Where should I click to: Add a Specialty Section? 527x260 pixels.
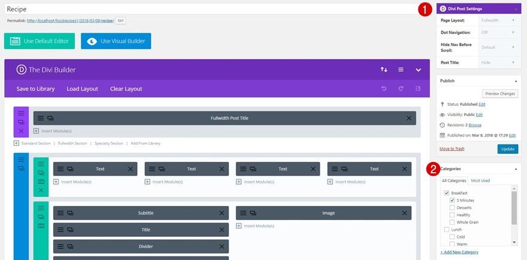pyautogui.click(x=109, y=143)
